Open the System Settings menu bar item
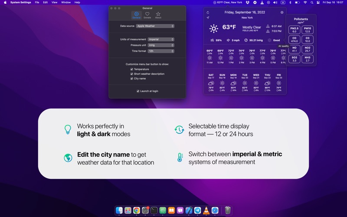This screenshot has height=217, width=347. click(x=20, y=3)
